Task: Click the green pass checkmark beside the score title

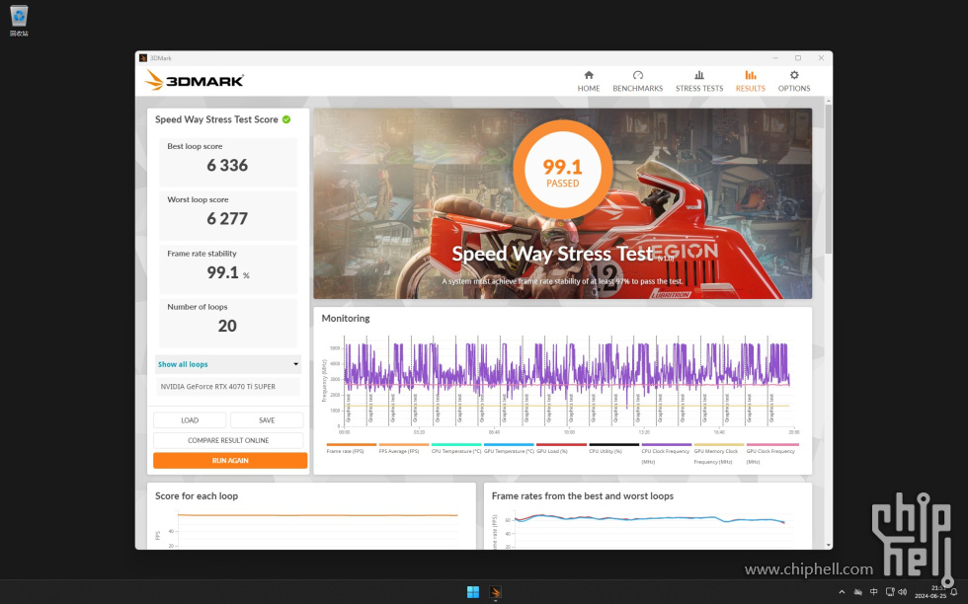Action: point(286,119)
